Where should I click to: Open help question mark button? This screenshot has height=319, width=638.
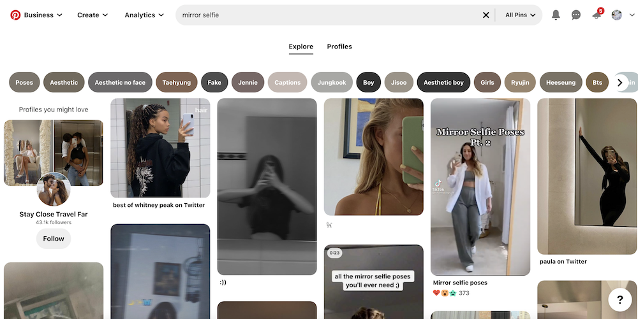click(619, 299)
